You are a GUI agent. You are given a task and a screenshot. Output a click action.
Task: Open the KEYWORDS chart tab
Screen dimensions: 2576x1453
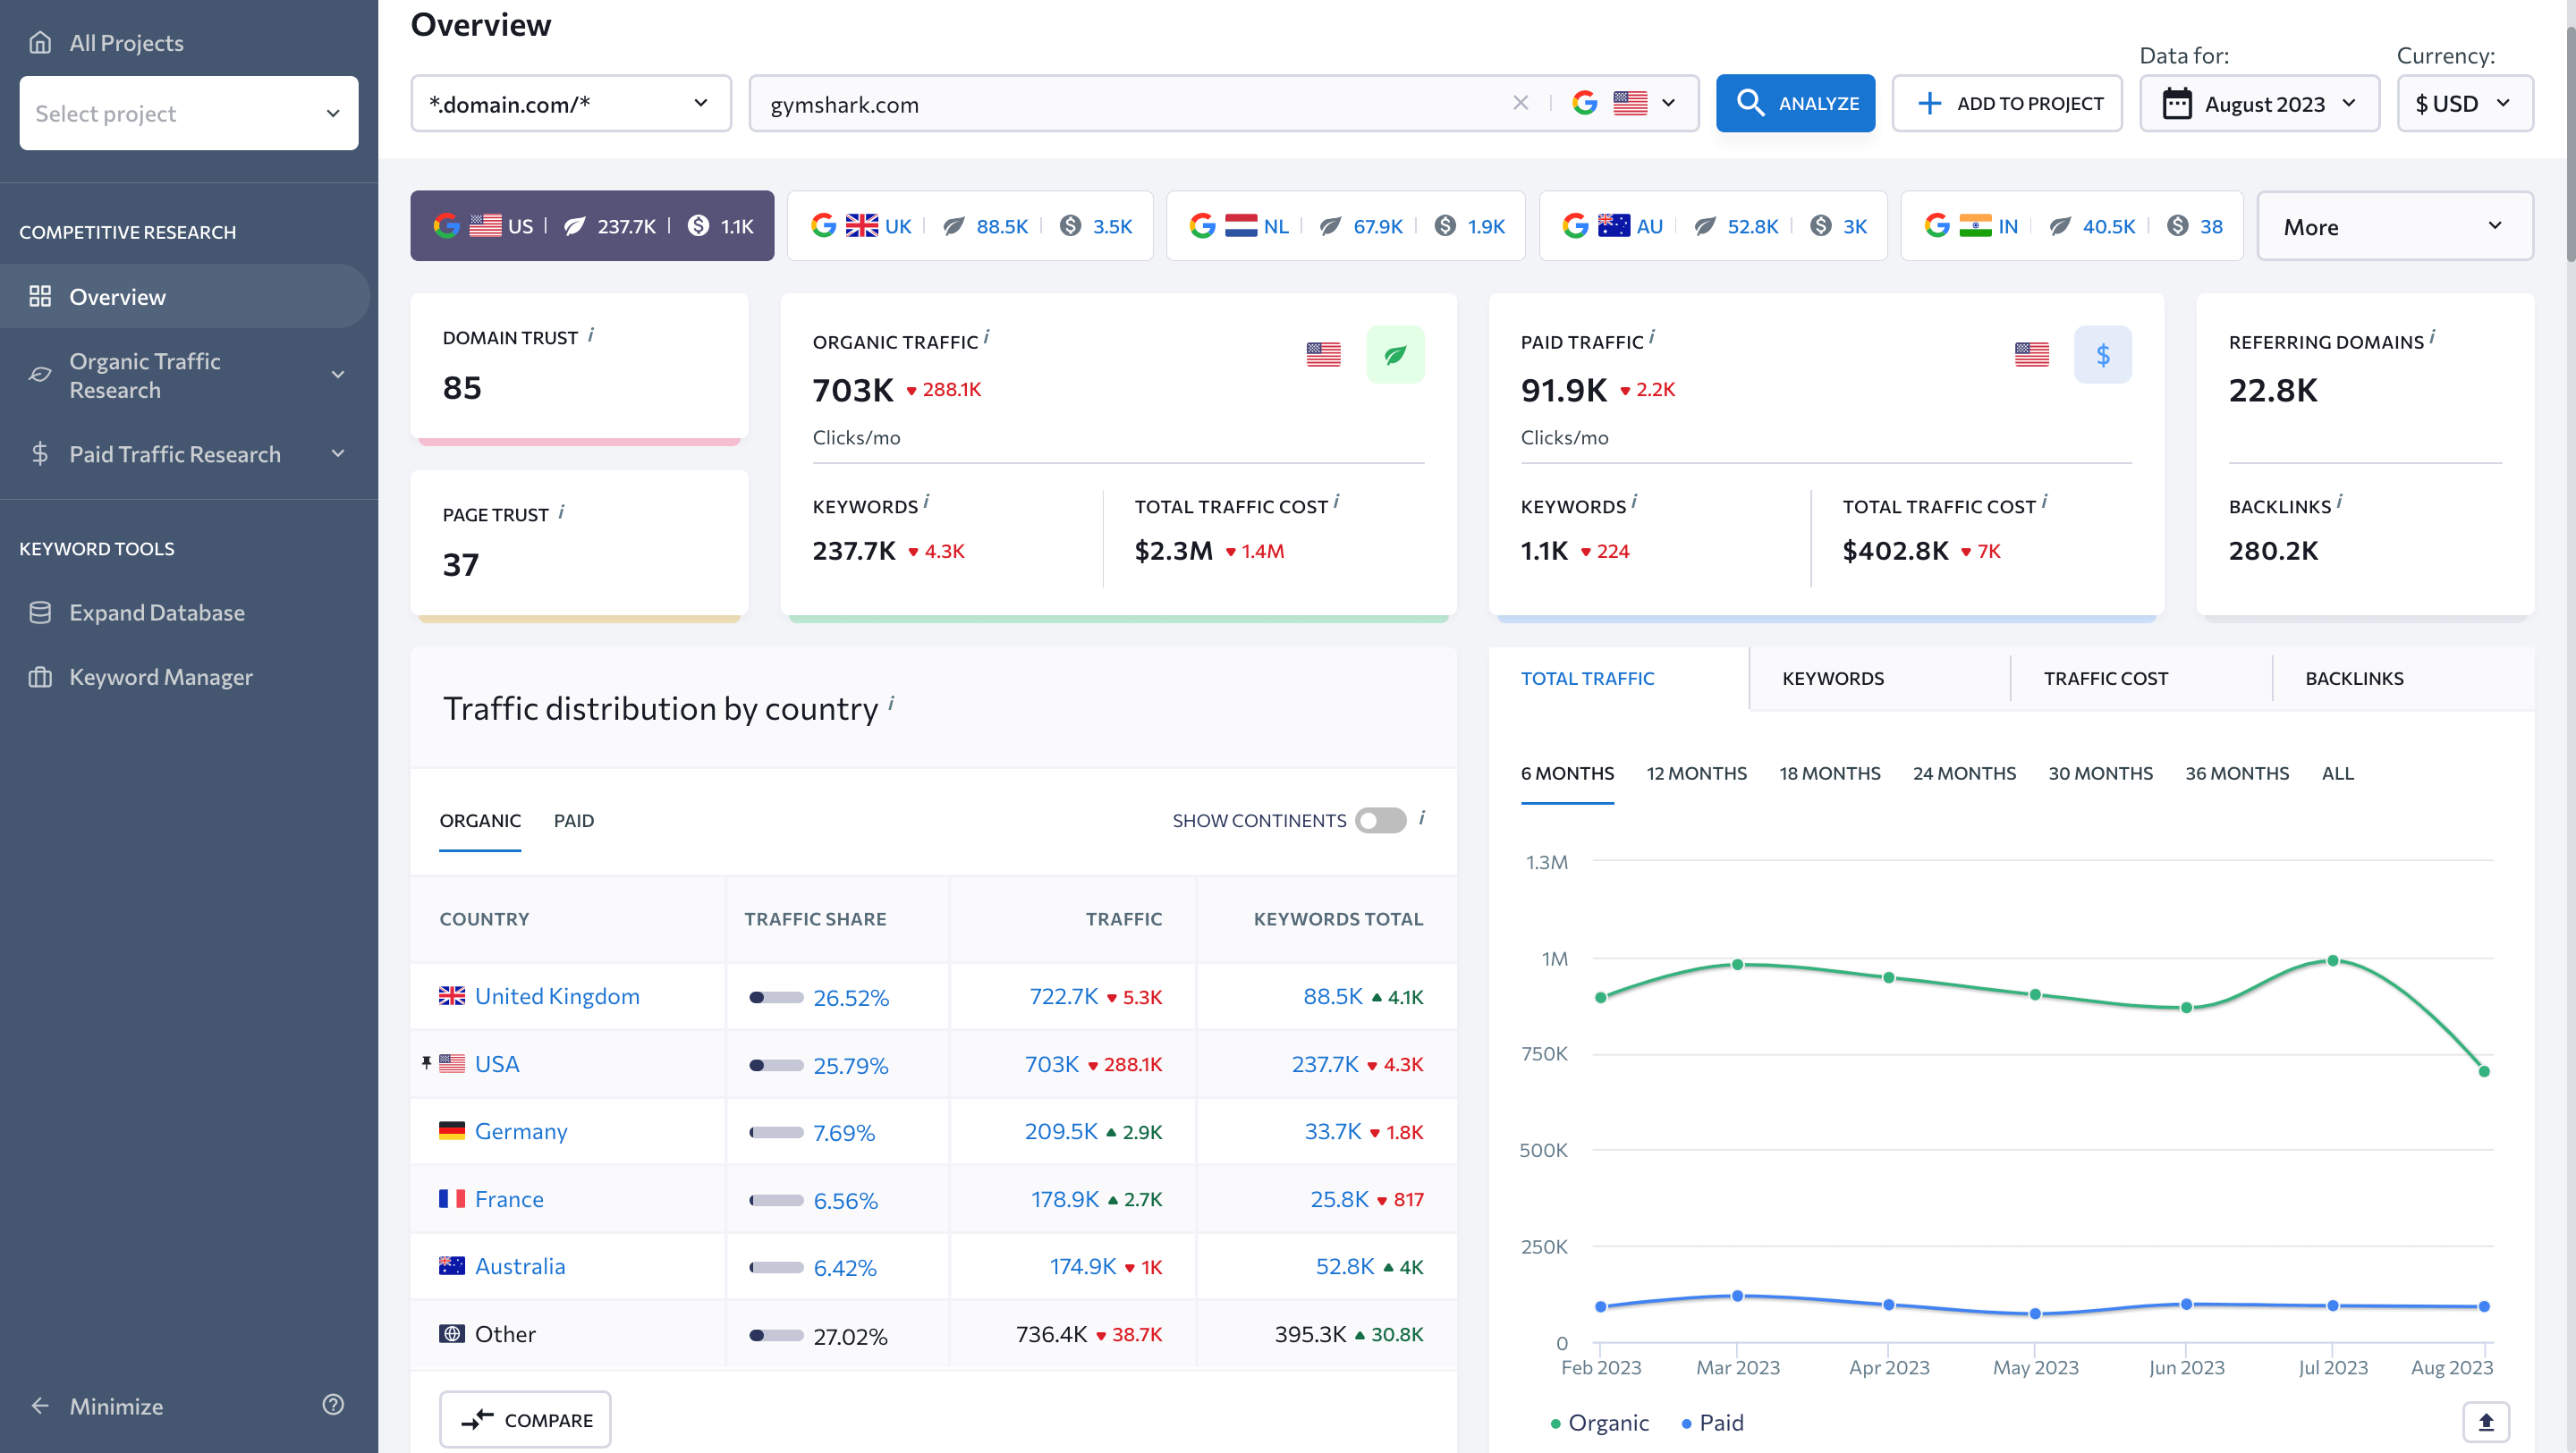point(1879,678)
